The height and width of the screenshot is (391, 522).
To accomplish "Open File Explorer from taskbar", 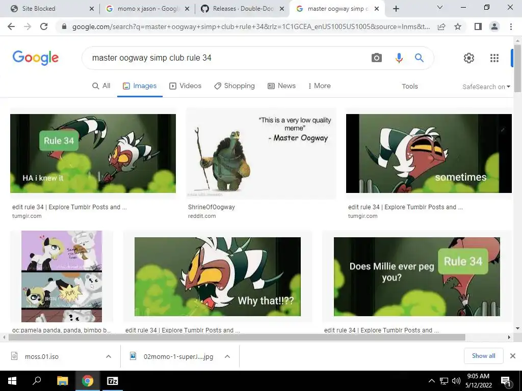I will [x=62, y=381].
